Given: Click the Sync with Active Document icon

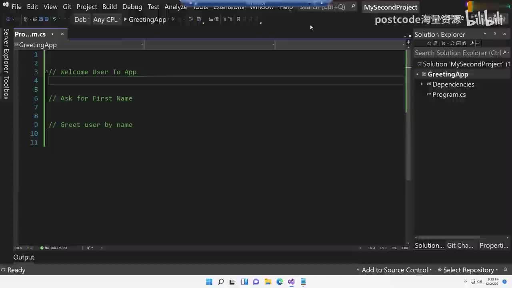Looking at the screenshot, I should (x=453, y=43).
